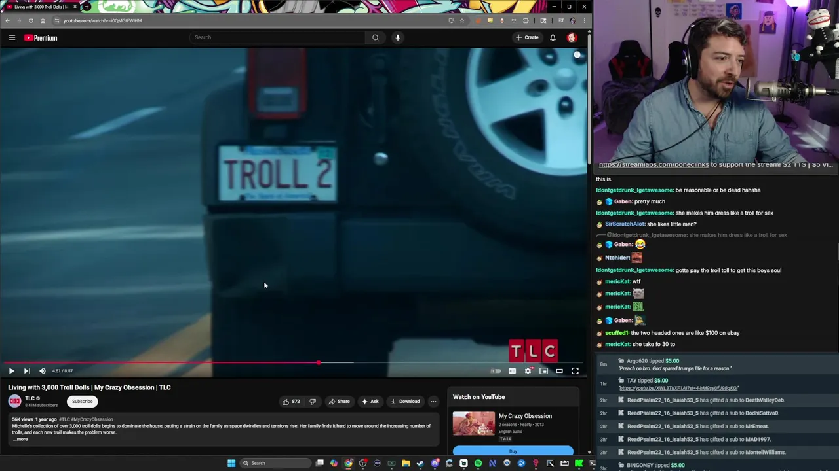Open Discord from the taskbar
The height and width of the screenshot is (471, 839).
pyautogui.click(x=435, y=463)
